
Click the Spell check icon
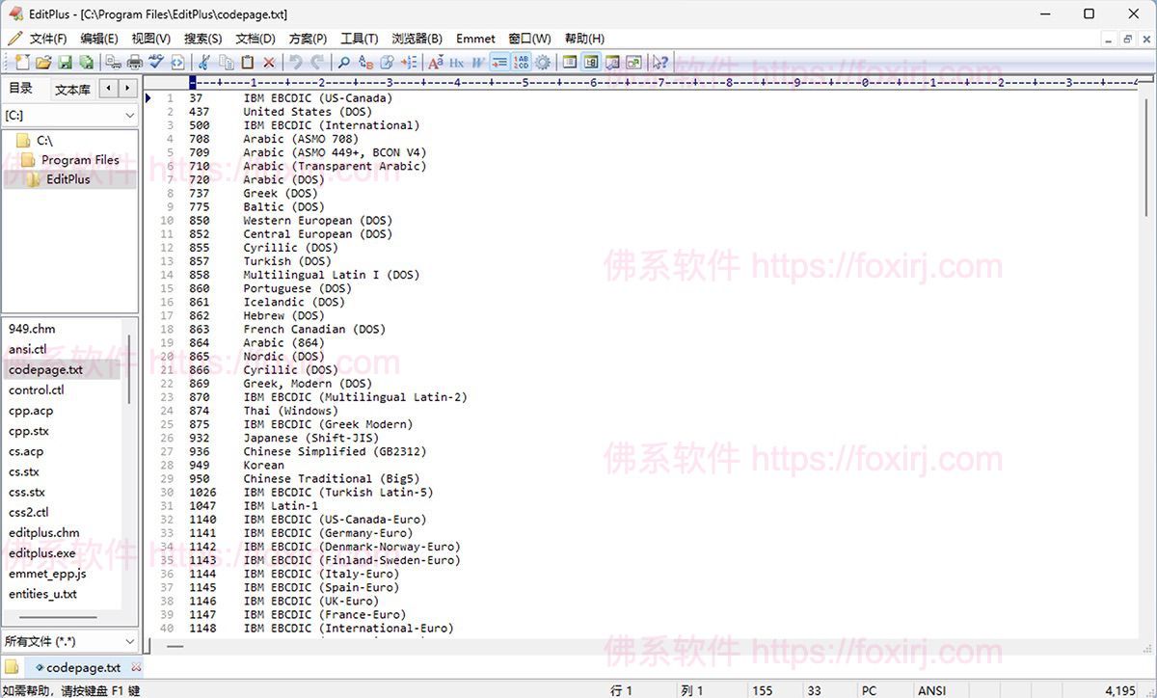(156, 63)
